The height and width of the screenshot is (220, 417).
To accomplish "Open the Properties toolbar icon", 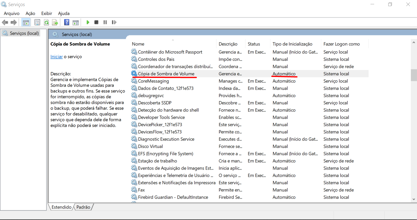I will click(x=37, y=22).
